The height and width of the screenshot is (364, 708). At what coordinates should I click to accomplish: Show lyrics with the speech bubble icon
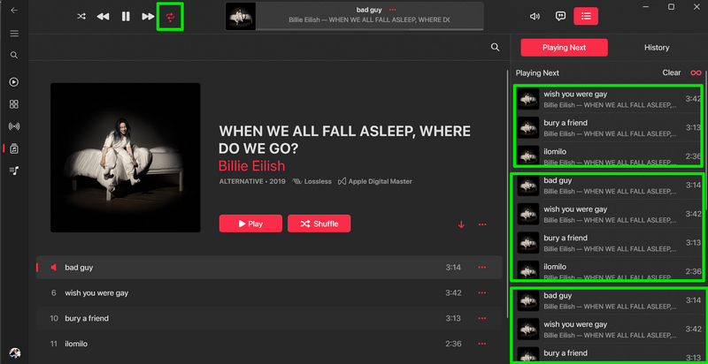pos(560,16)
